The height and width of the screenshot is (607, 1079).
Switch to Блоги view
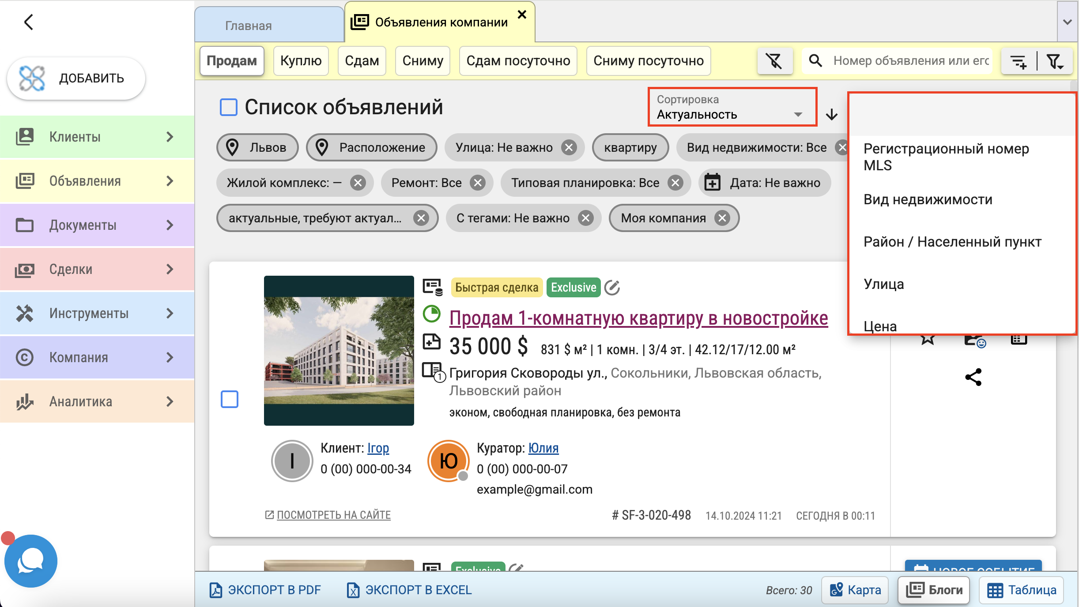coord(934,590)
